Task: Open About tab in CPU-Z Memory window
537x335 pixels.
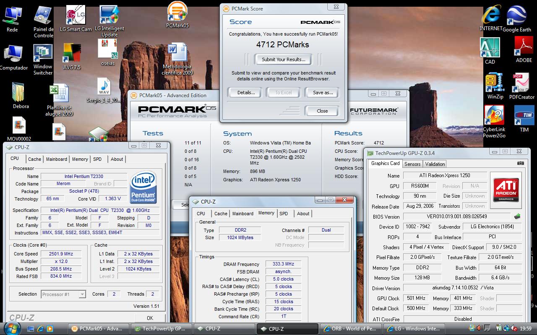Action: [303, 214]
